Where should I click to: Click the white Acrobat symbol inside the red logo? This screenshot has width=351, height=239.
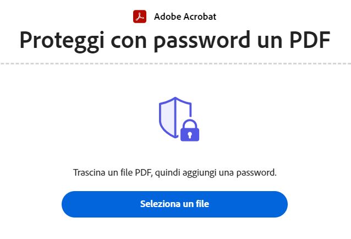tap(140, 17)
